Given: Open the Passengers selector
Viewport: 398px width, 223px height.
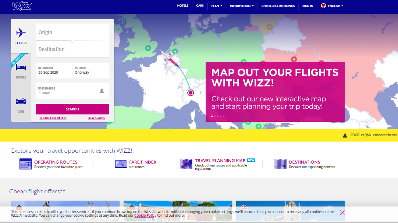Looking at the screenshot, I should (72, 91).
